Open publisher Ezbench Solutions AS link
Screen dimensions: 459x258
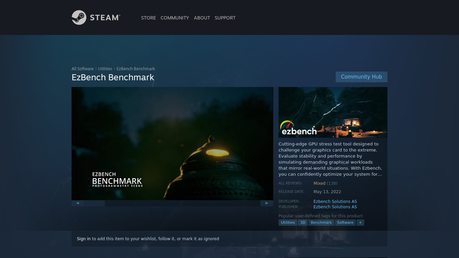pos(335,207)
